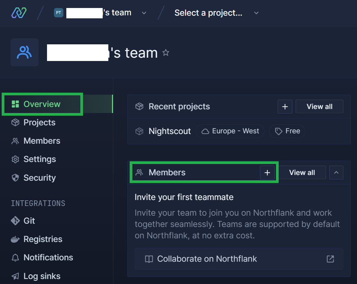357x284 pixels.
Task: Open Security section in sidebar
Action: (x=33, y=178)
